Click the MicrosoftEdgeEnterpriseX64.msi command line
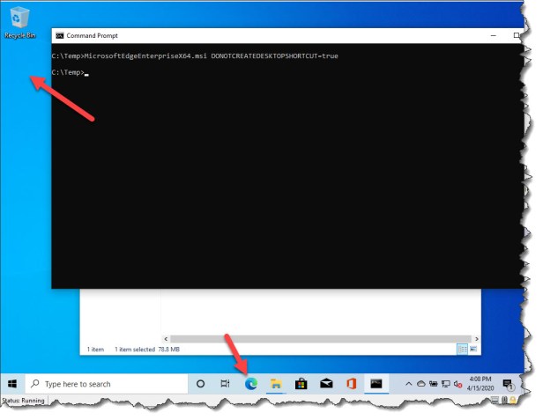The image size is (543, 420). click(195, 55)
